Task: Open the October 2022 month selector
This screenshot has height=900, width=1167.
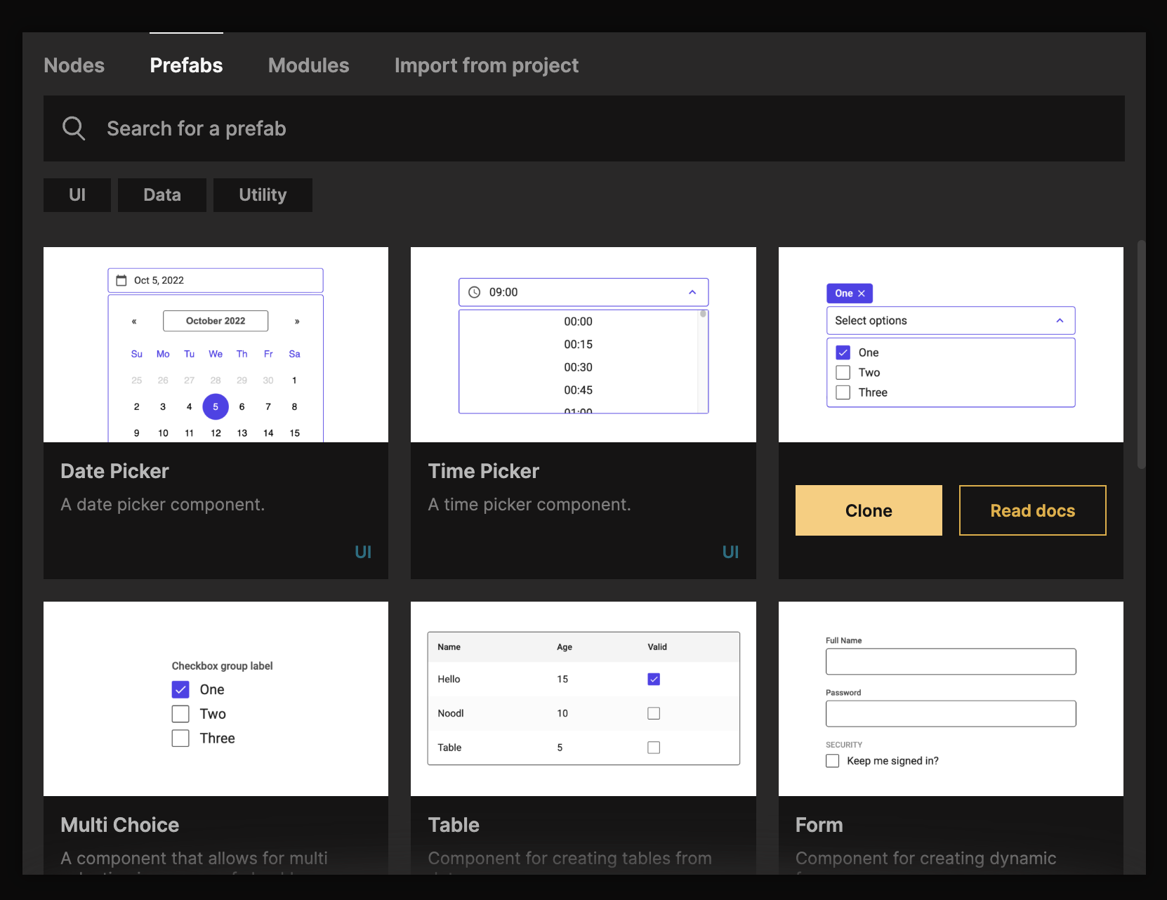Action: click(215, 321)
